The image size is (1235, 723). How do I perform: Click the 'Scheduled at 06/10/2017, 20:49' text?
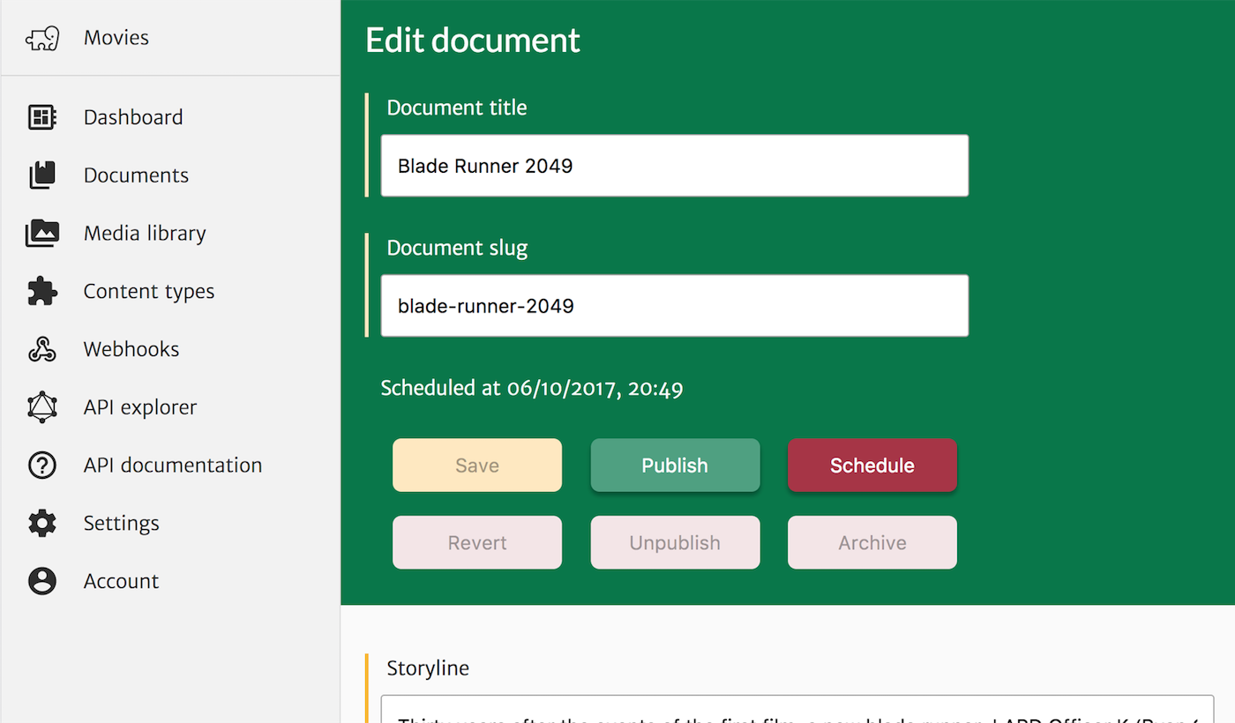[x=532, y=388]
